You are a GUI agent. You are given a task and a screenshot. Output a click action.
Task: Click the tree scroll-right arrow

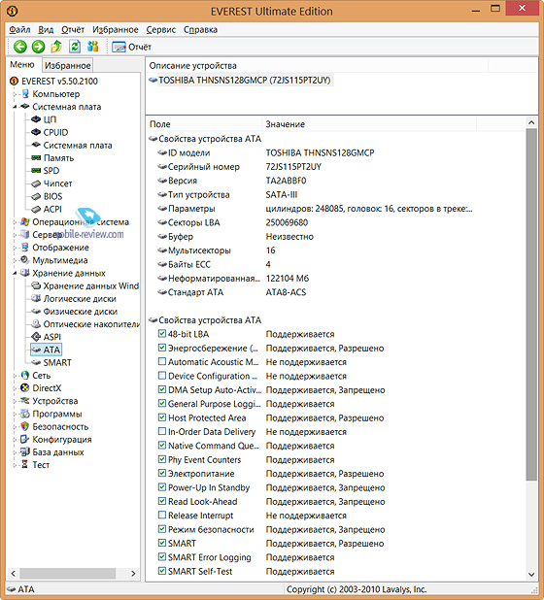point(133,573)
